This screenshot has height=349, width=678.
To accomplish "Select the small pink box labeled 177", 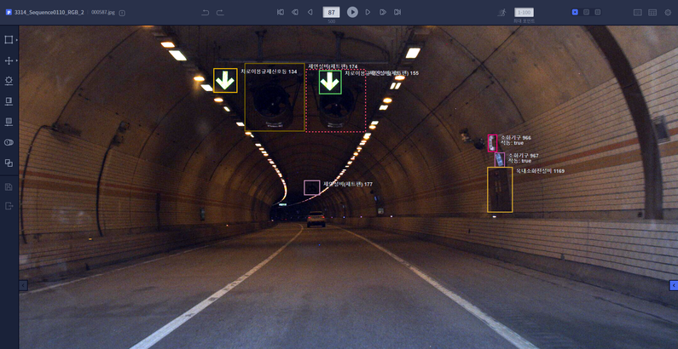I will (x=312, y=187).
